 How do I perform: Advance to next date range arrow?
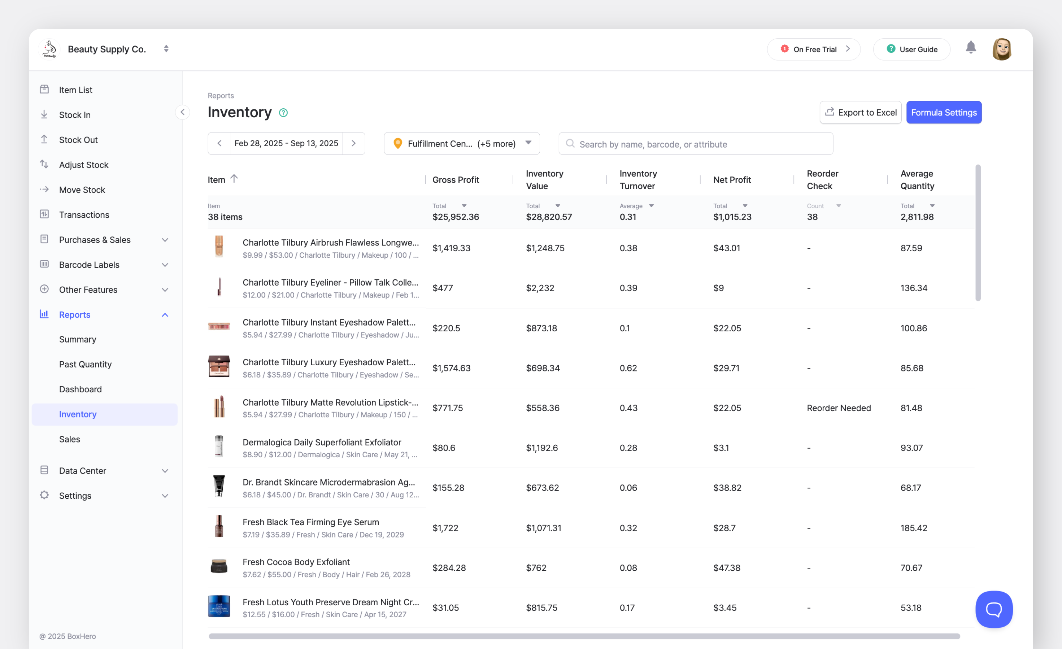coord(353,144)
